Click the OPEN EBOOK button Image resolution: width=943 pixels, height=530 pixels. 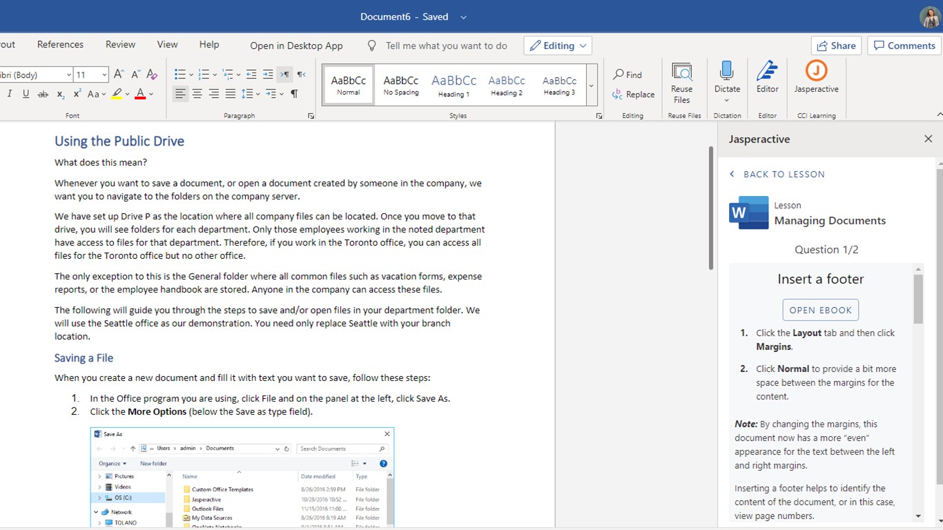click(x=820, y=310)
